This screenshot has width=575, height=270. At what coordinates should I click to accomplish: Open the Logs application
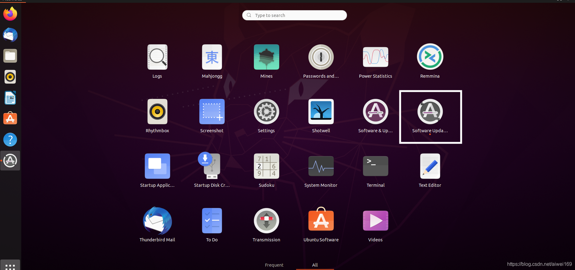coord(157,57)
